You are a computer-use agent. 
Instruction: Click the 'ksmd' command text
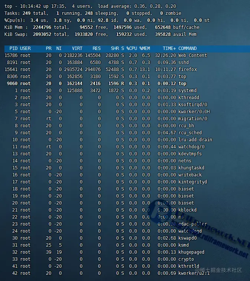[184, 245]
